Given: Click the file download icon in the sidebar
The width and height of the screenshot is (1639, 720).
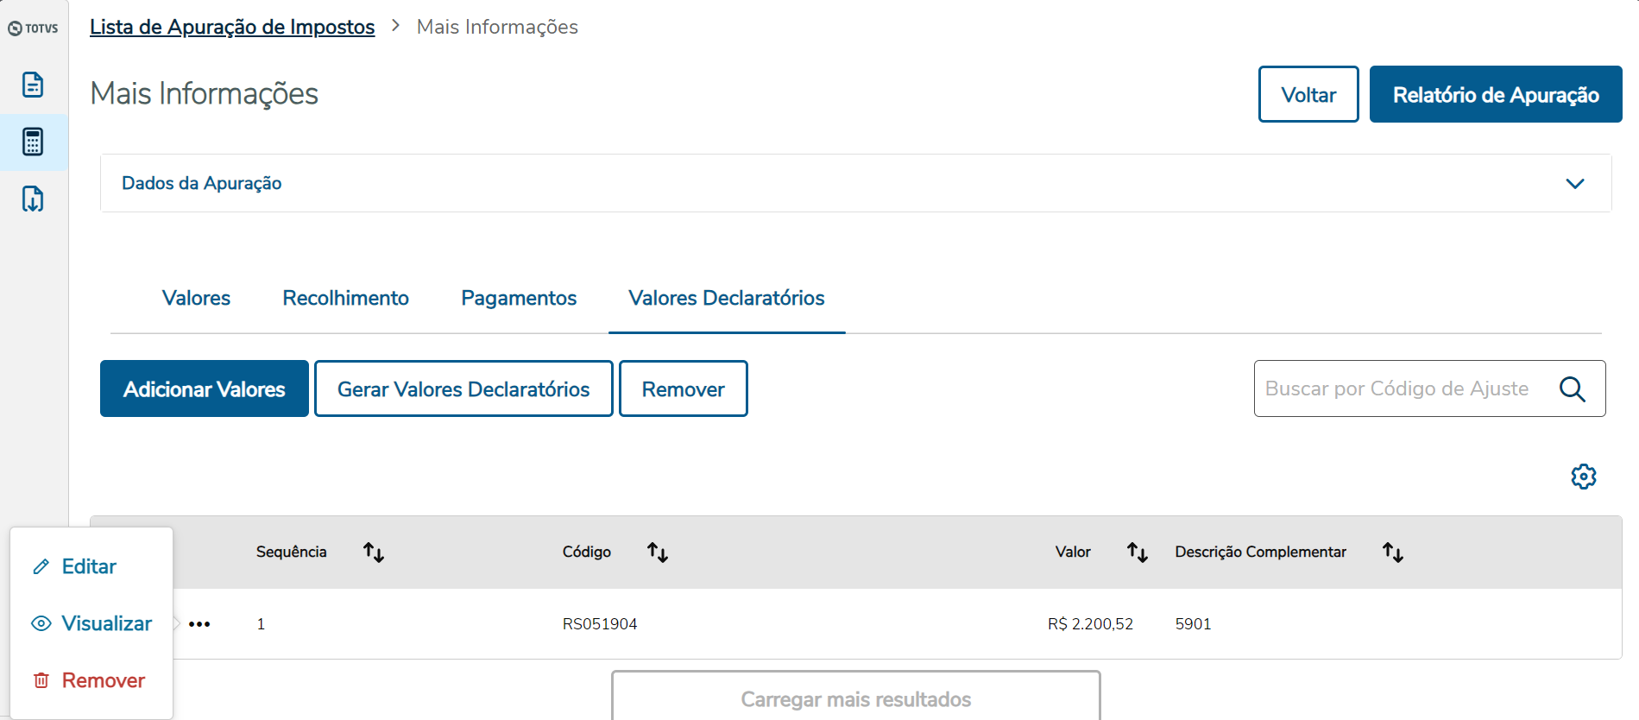Looking at the screenshot, I should (x=33, y=199).
